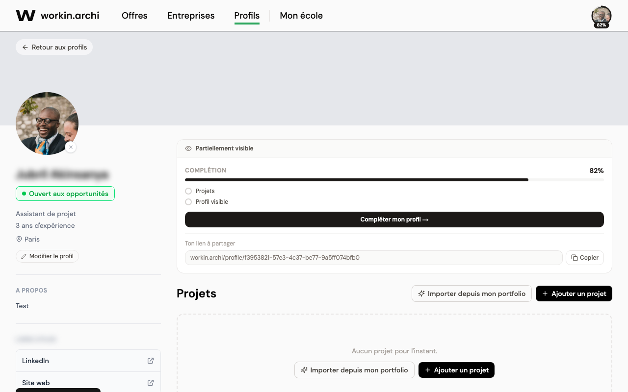Viewport: 628px width, 392px height.
Task: Remove profile photo with the small x icon
Action: pyautogui.click(x=71, y=147)
